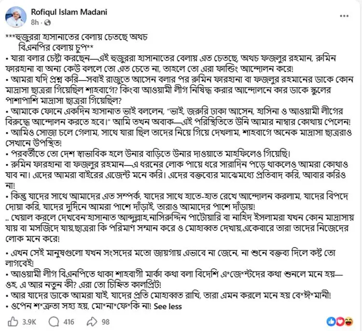This screenshot has width=362, height=331.
Task: View the profile picture thumbnail
Action: click(x=16, y=17)
